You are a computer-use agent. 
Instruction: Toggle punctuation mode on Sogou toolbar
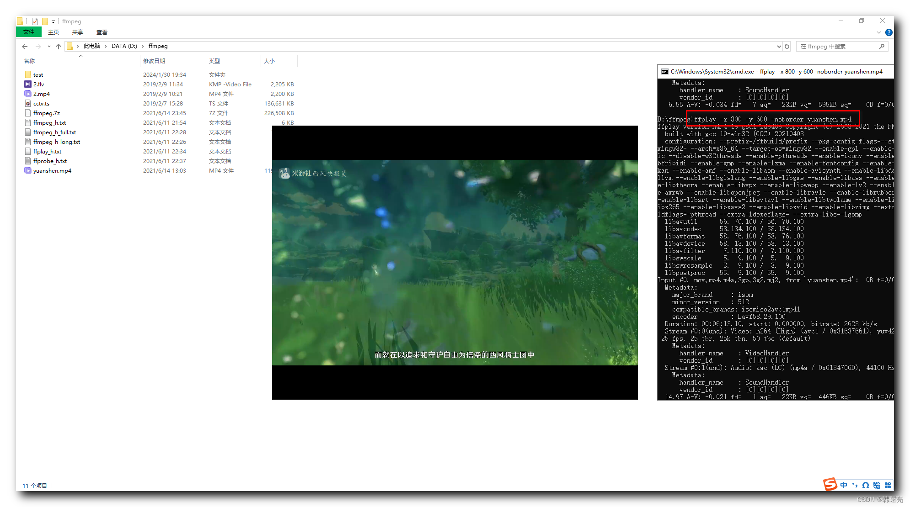[855, 485]
